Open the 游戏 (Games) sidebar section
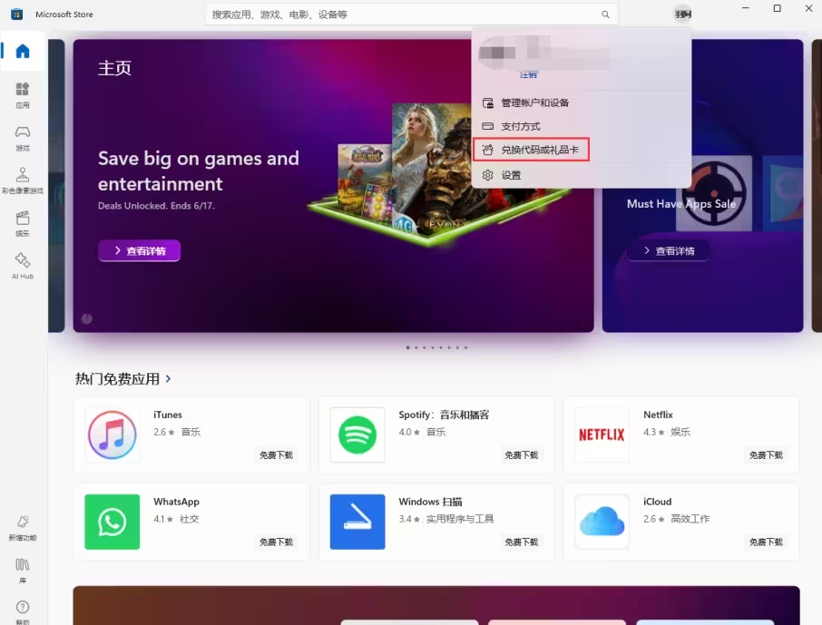 pyautogui.click(x=23, y=138)
